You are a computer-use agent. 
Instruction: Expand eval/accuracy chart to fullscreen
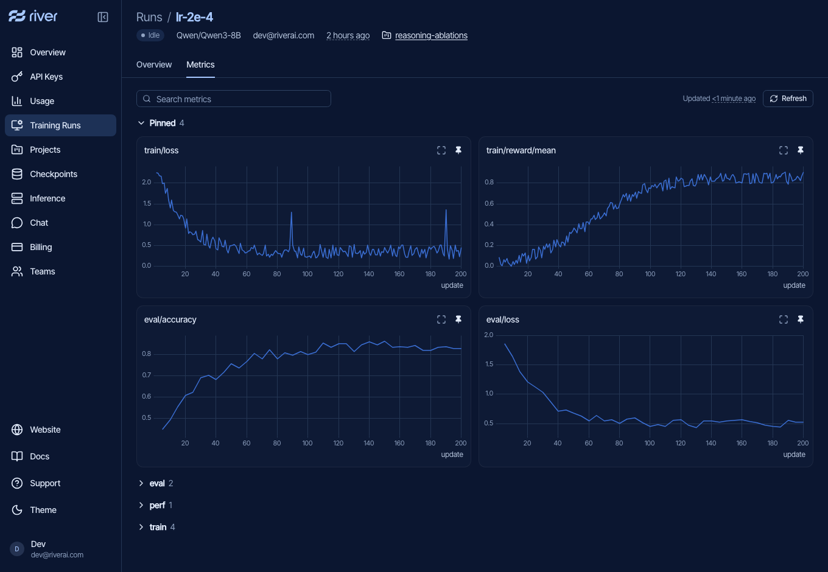pos(441,319)
